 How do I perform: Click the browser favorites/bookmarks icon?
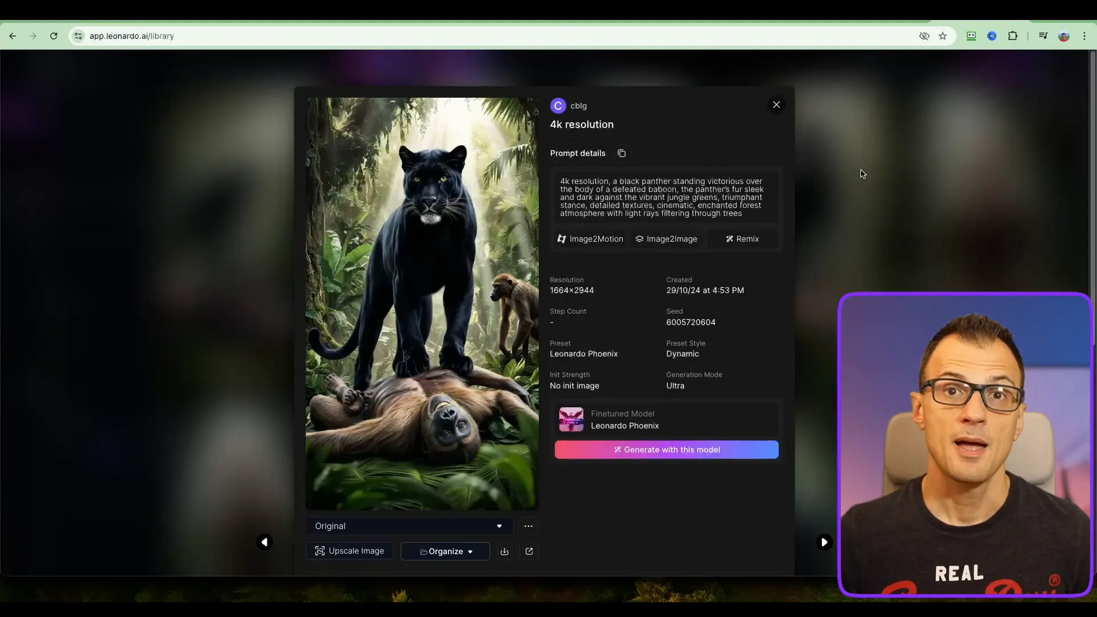pyautogui.click(x=943, y=35)
